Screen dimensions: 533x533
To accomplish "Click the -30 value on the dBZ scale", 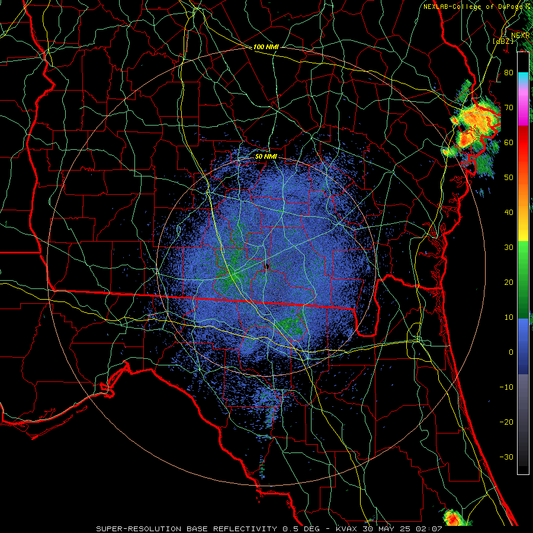I will tap(506, 457).
